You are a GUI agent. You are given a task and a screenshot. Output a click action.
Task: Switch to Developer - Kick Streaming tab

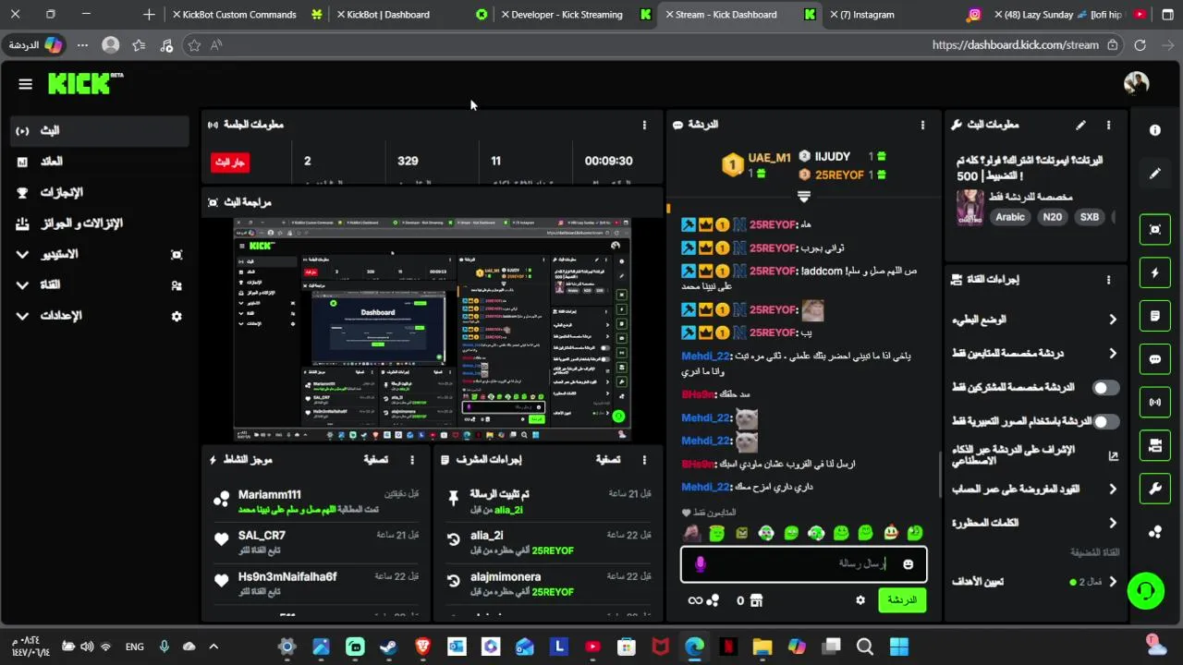[x=575, y=15]
